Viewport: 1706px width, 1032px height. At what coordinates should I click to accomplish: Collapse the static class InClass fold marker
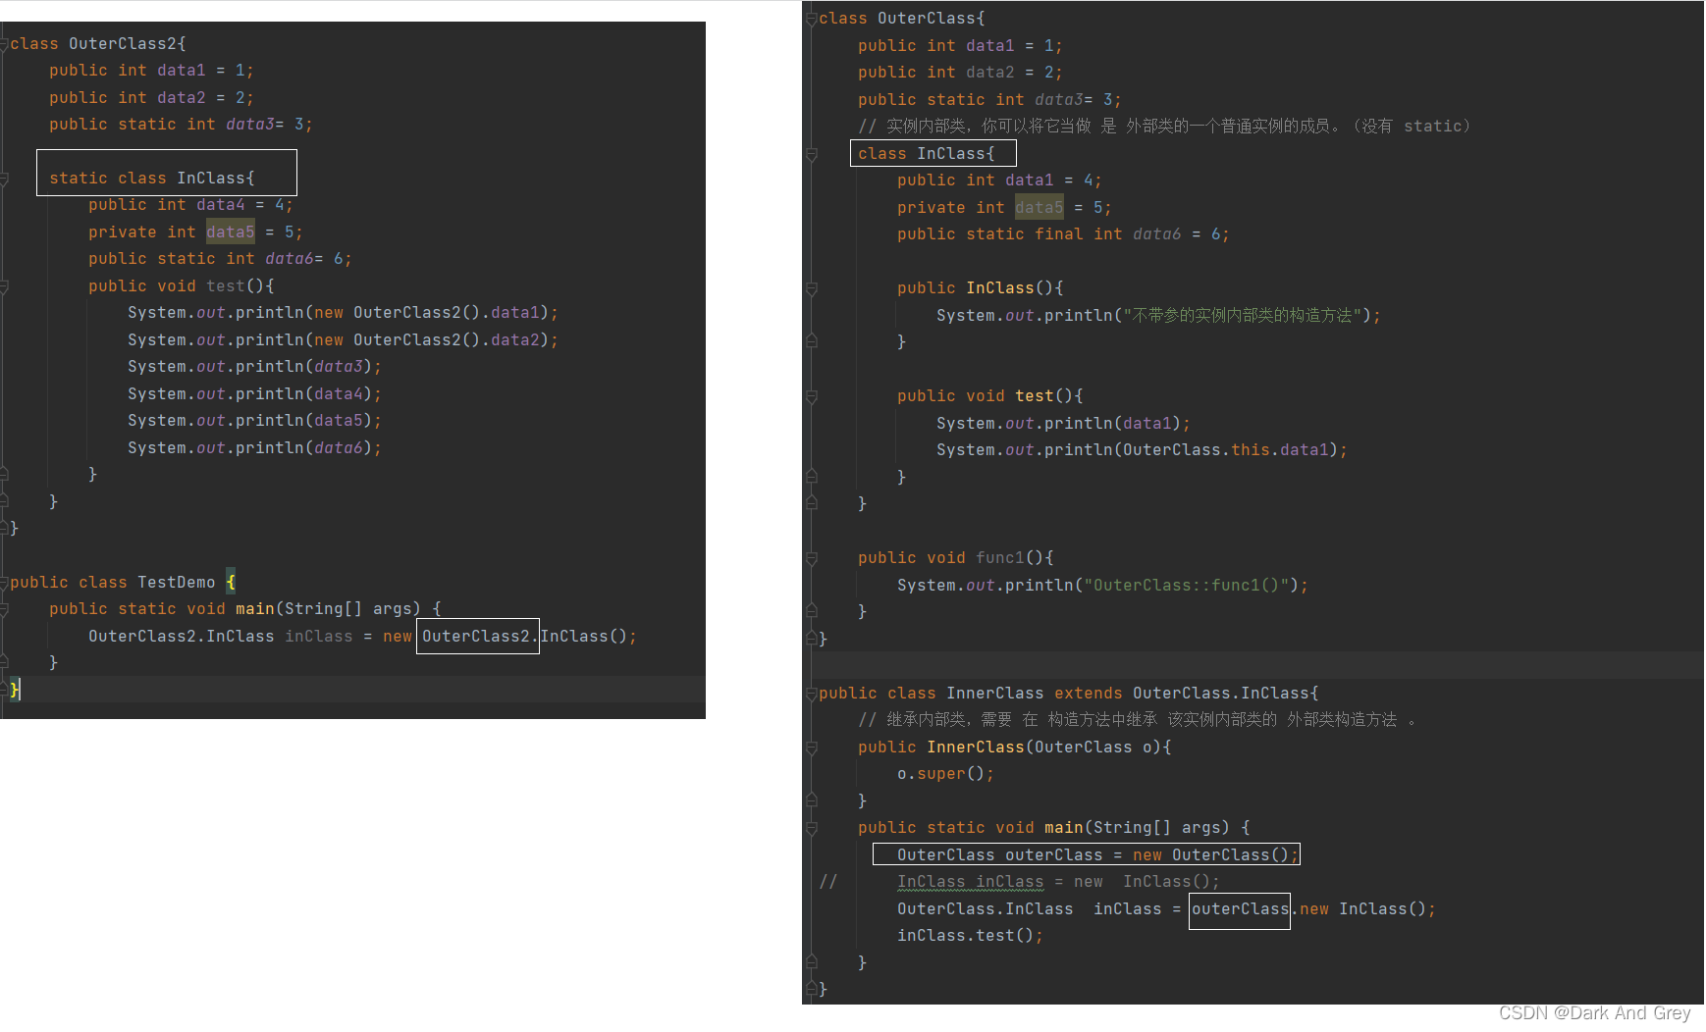point(4,179)
